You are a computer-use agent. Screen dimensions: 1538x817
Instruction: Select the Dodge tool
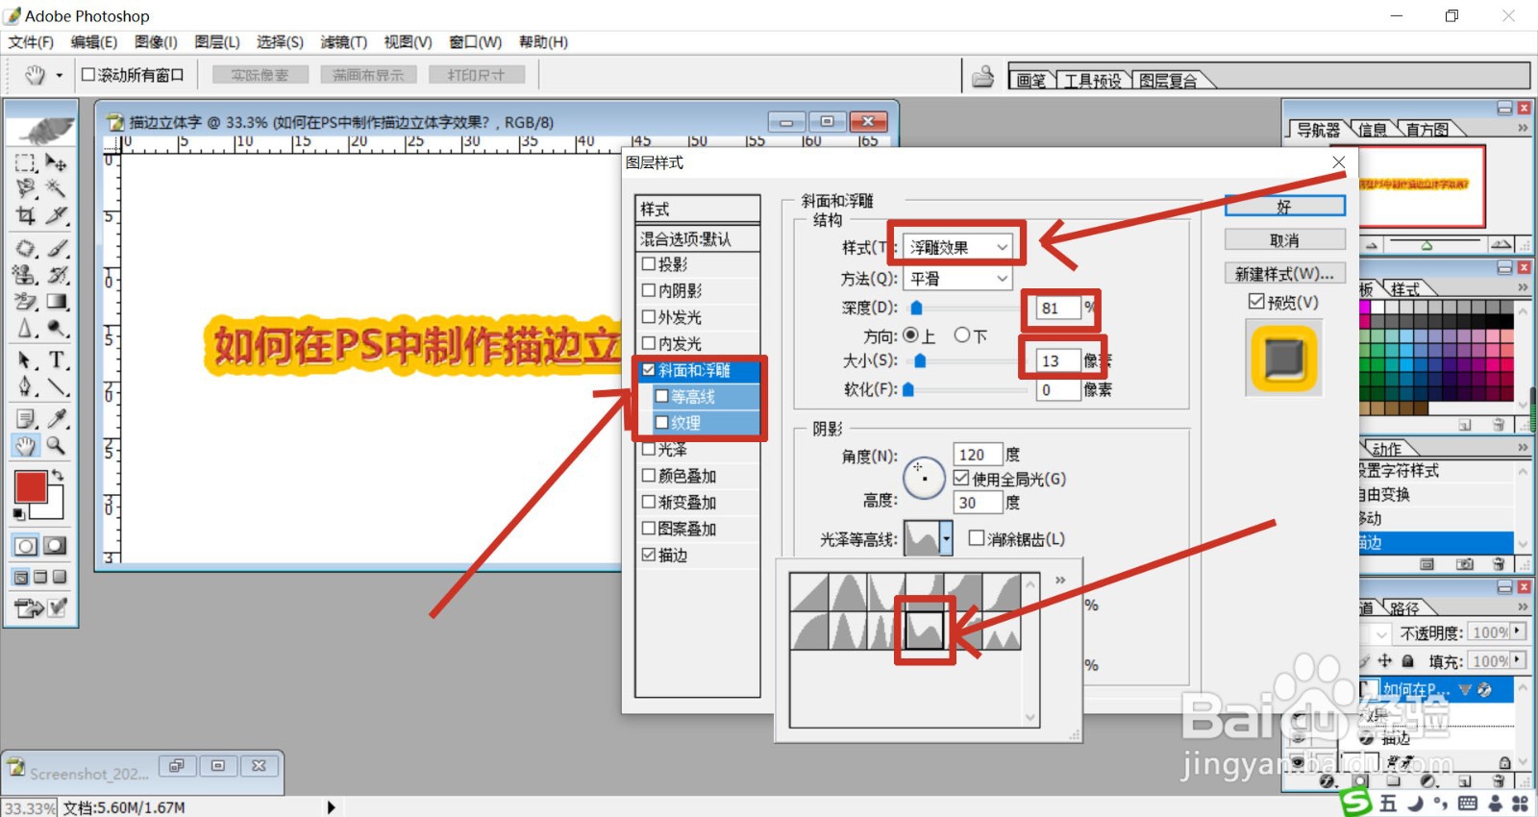coord(57,329)
